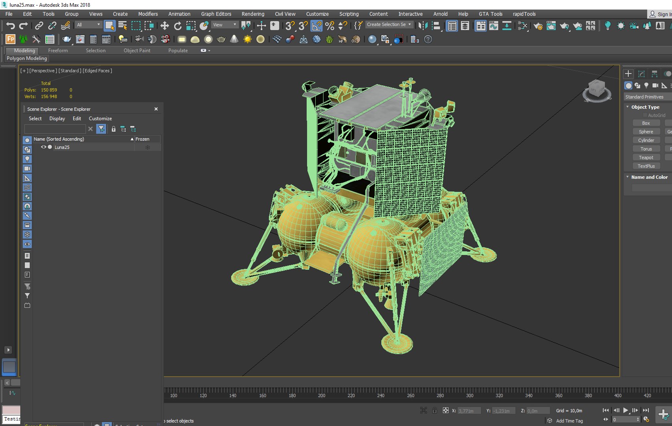Click the X coordinate field
This screenshot has width=672, height=426.
[469, 411]
